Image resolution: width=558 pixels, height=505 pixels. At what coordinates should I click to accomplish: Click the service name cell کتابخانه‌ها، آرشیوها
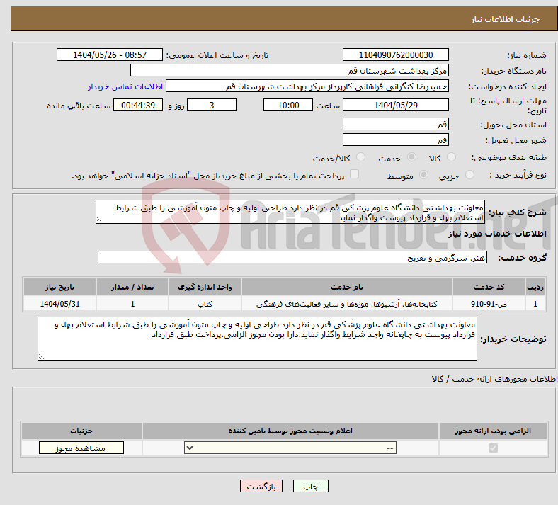coord(346,304)
